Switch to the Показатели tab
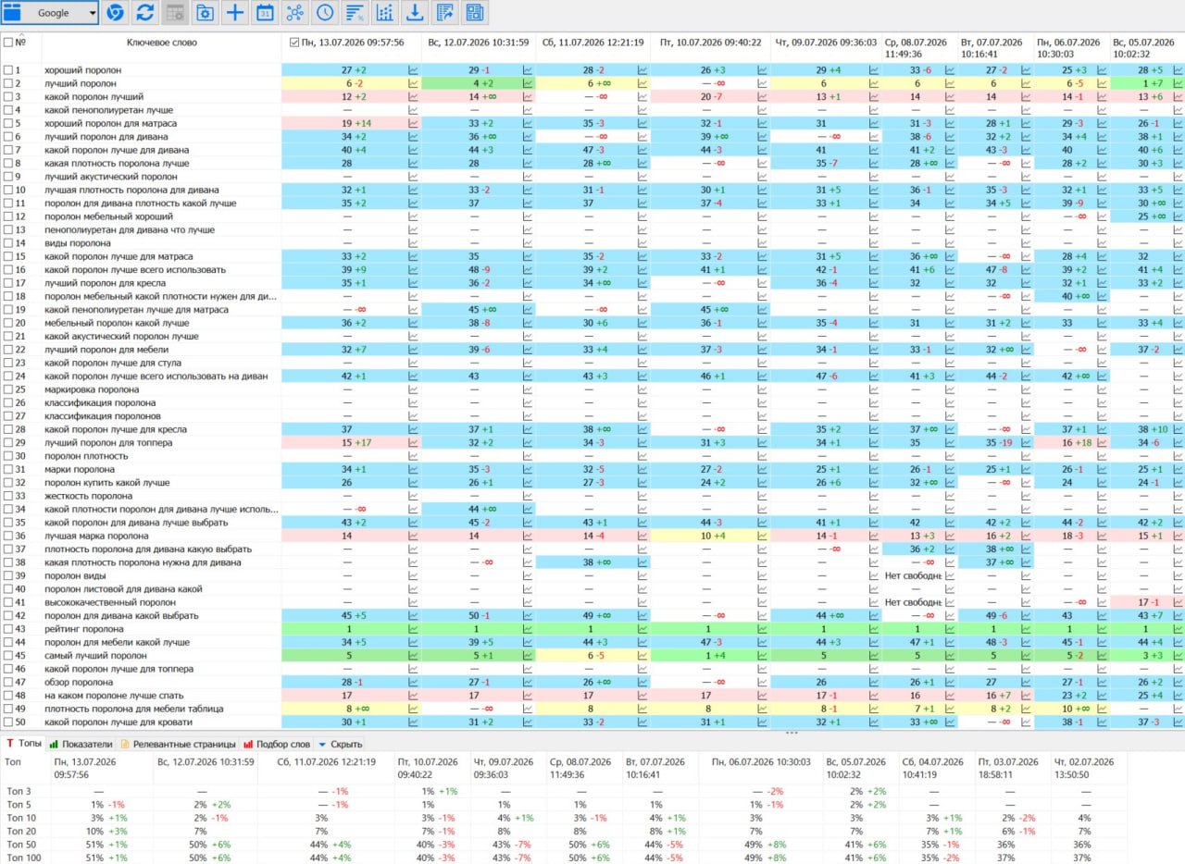 pos(81,743)
